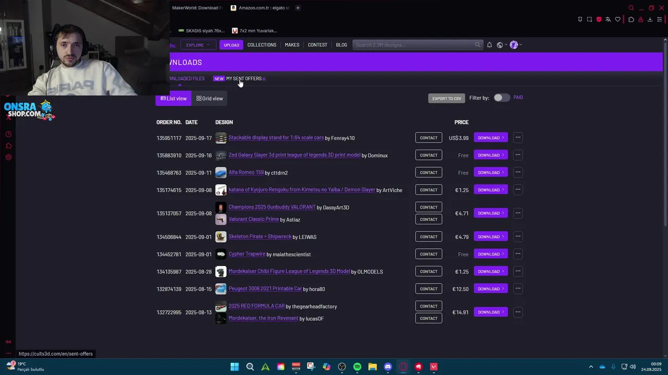This screenshot has height=375, width=668.
Task: Open Valorant icon on the taskbar
Action: click(434, 367)
